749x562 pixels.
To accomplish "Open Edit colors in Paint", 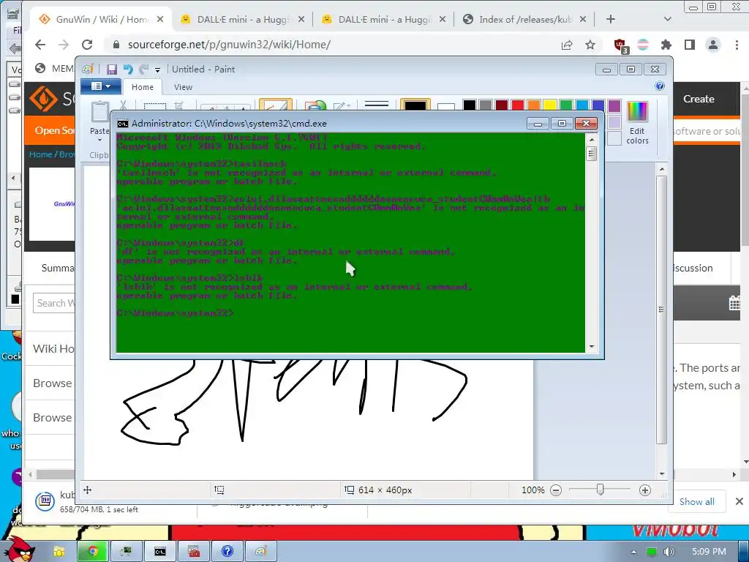I will pos(637,123).
